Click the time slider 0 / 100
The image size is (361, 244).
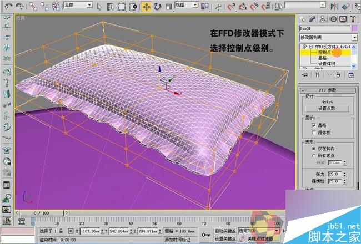42,213
